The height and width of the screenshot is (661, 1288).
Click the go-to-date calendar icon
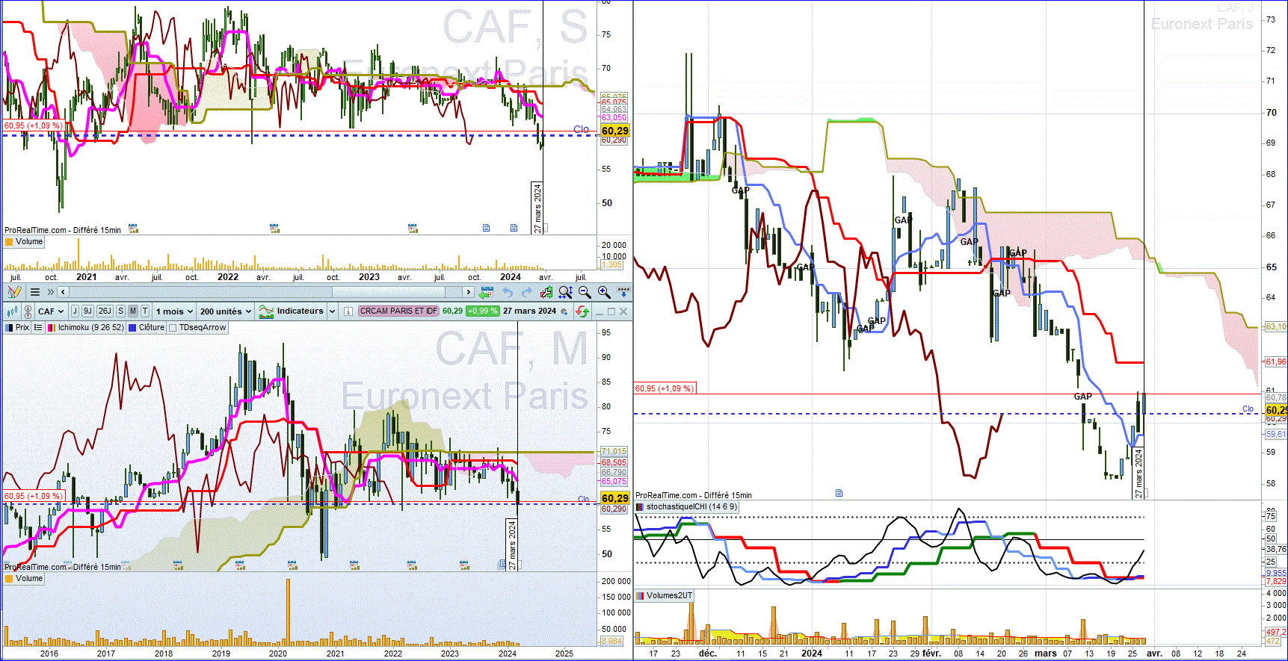[487, 292]
